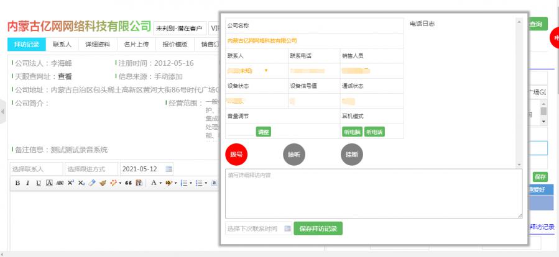559x257 pixels.
Task: Toggle bold formatting in the editor
Action: 18,183
